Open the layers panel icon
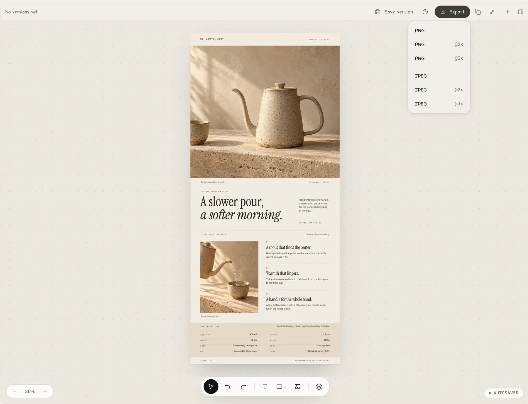The image size is (528, 404). pos(319,387)
